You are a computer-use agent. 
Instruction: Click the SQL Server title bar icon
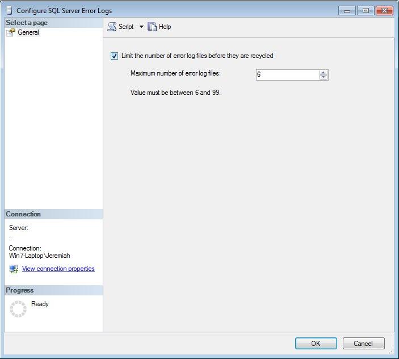click(x=10, y=11)
